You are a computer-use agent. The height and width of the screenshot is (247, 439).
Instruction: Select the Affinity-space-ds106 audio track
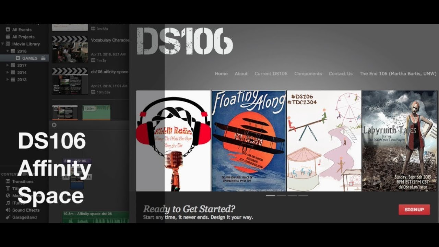point(96,217)
